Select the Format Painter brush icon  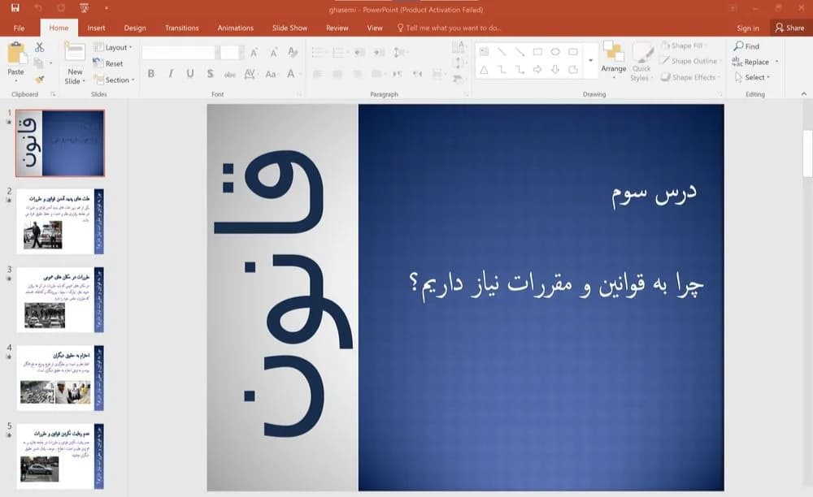tap(39, 80)
